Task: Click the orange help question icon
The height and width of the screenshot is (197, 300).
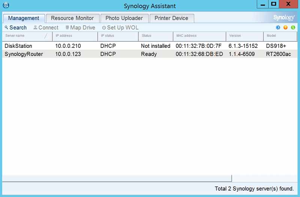Action: point(285,28)
